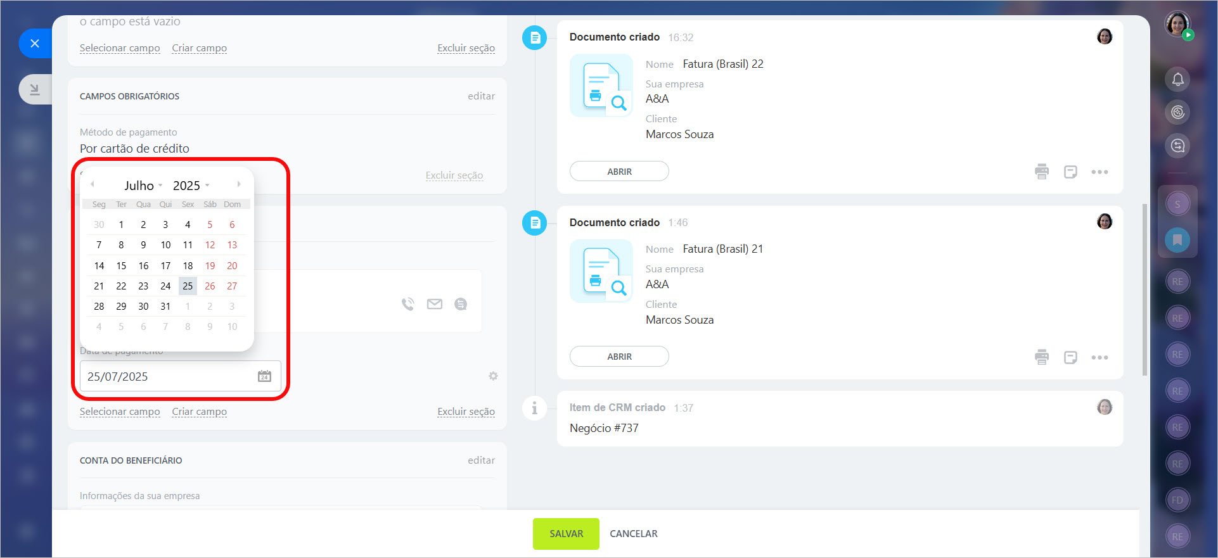
Task: Click the 25/07/2025 date input field
Action: pos(181,376)
